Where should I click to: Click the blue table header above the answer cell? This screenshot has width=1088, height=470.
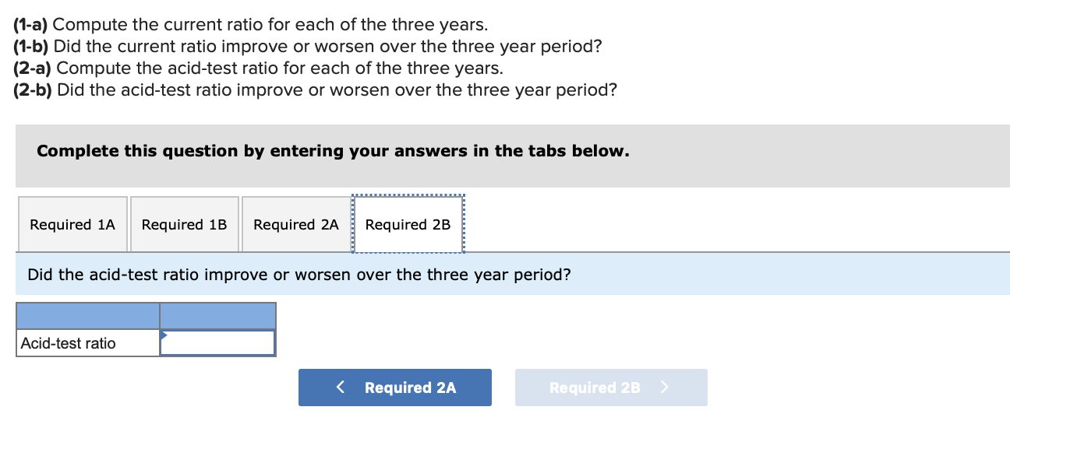point(217,316)
